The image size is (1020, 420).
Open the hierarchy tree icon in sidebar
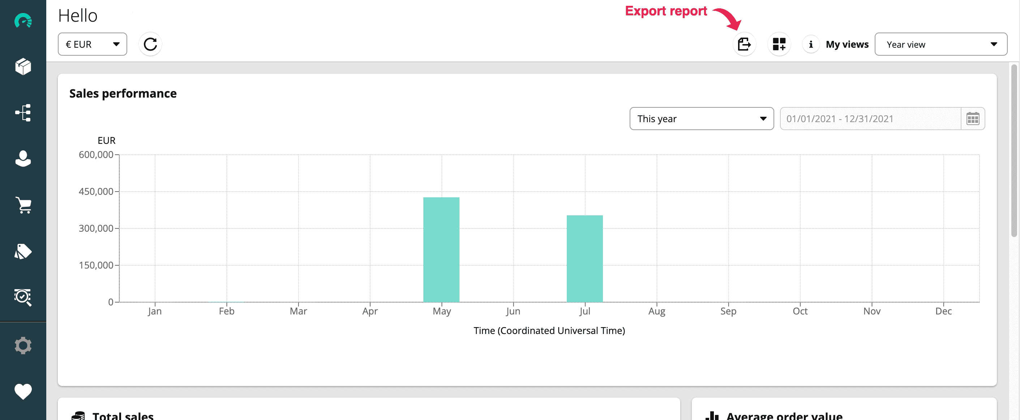point(23,113)
